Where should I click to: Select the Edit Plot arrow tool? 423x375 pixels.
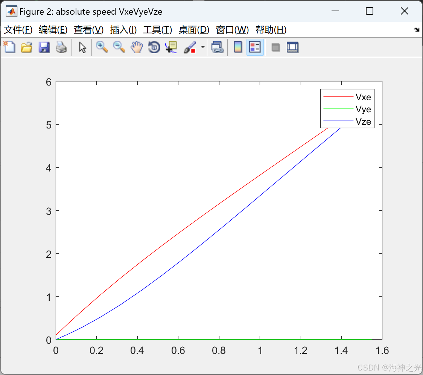coord(82,47)
